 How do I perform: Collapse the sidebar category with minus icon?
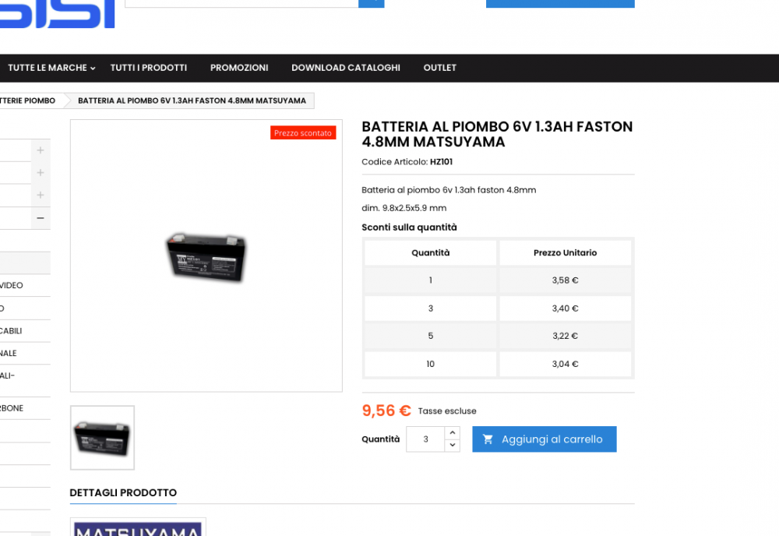coord(41,218)
